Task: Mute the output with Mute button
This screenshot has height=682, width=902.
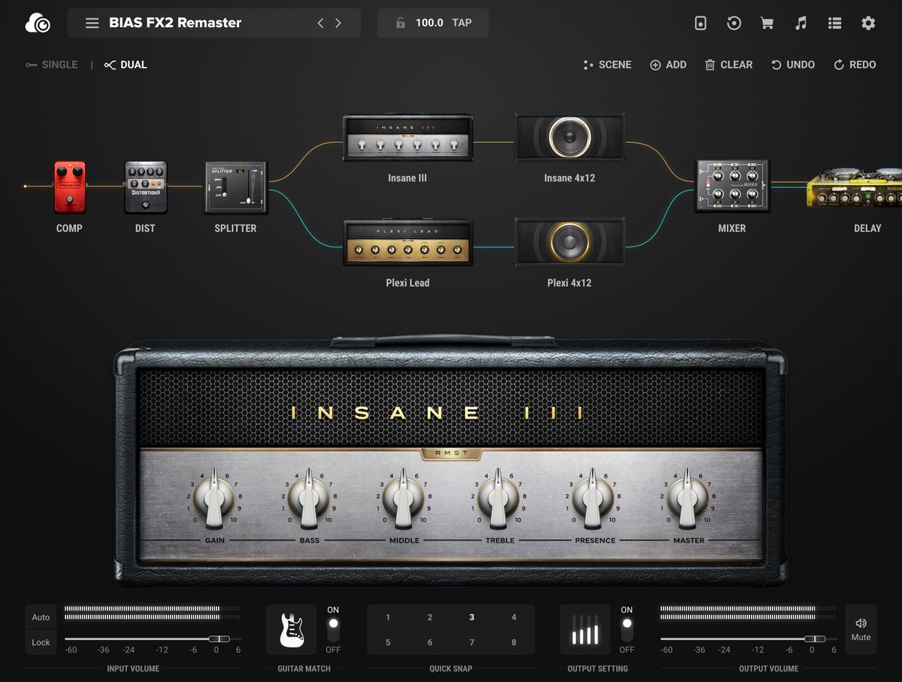Action: [x=861, y=629]
